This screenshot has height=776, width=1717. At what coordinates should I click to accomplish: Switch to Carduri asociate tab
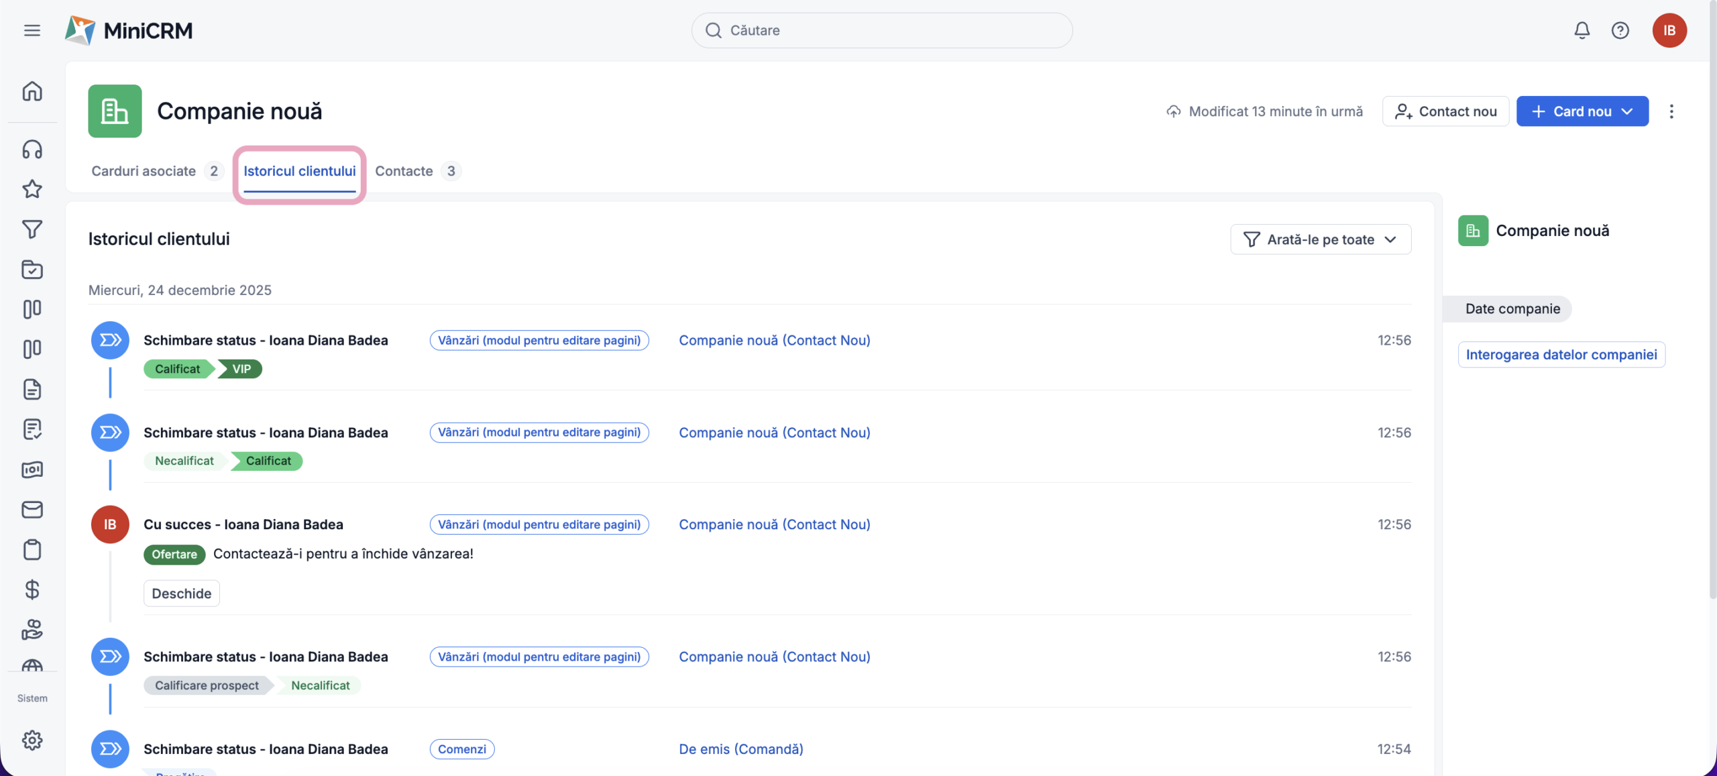pos(144,171)
